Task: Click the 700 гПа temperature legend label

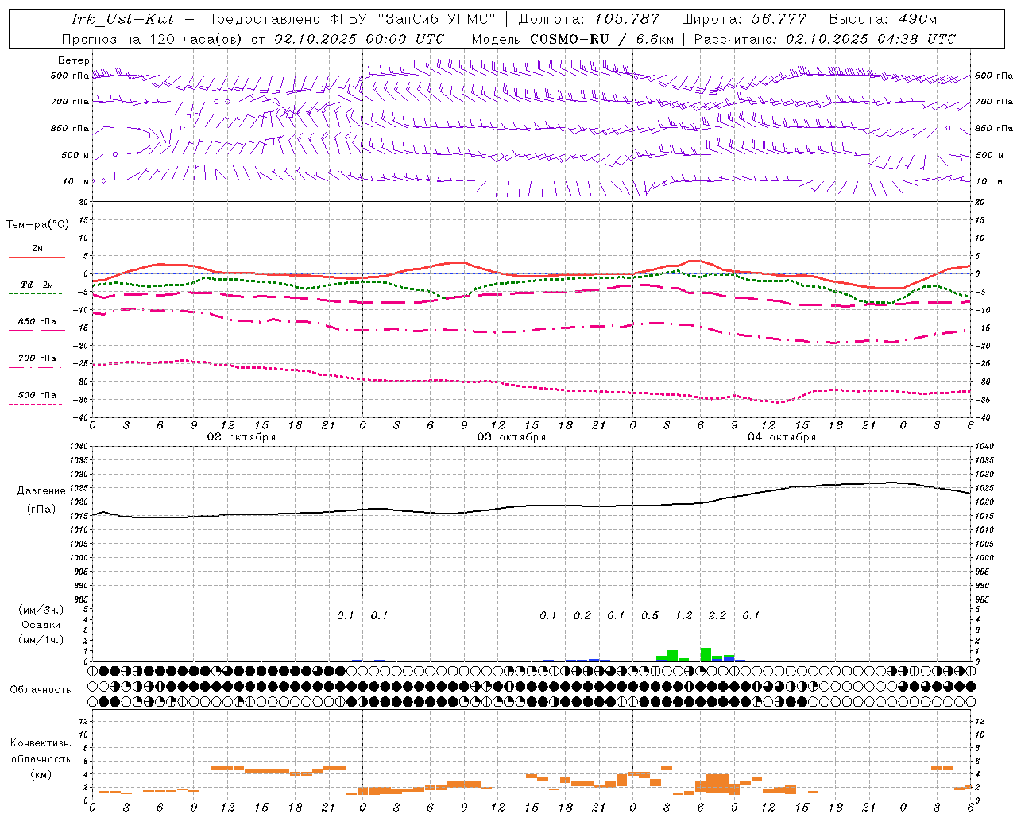Action: (37, 359)
